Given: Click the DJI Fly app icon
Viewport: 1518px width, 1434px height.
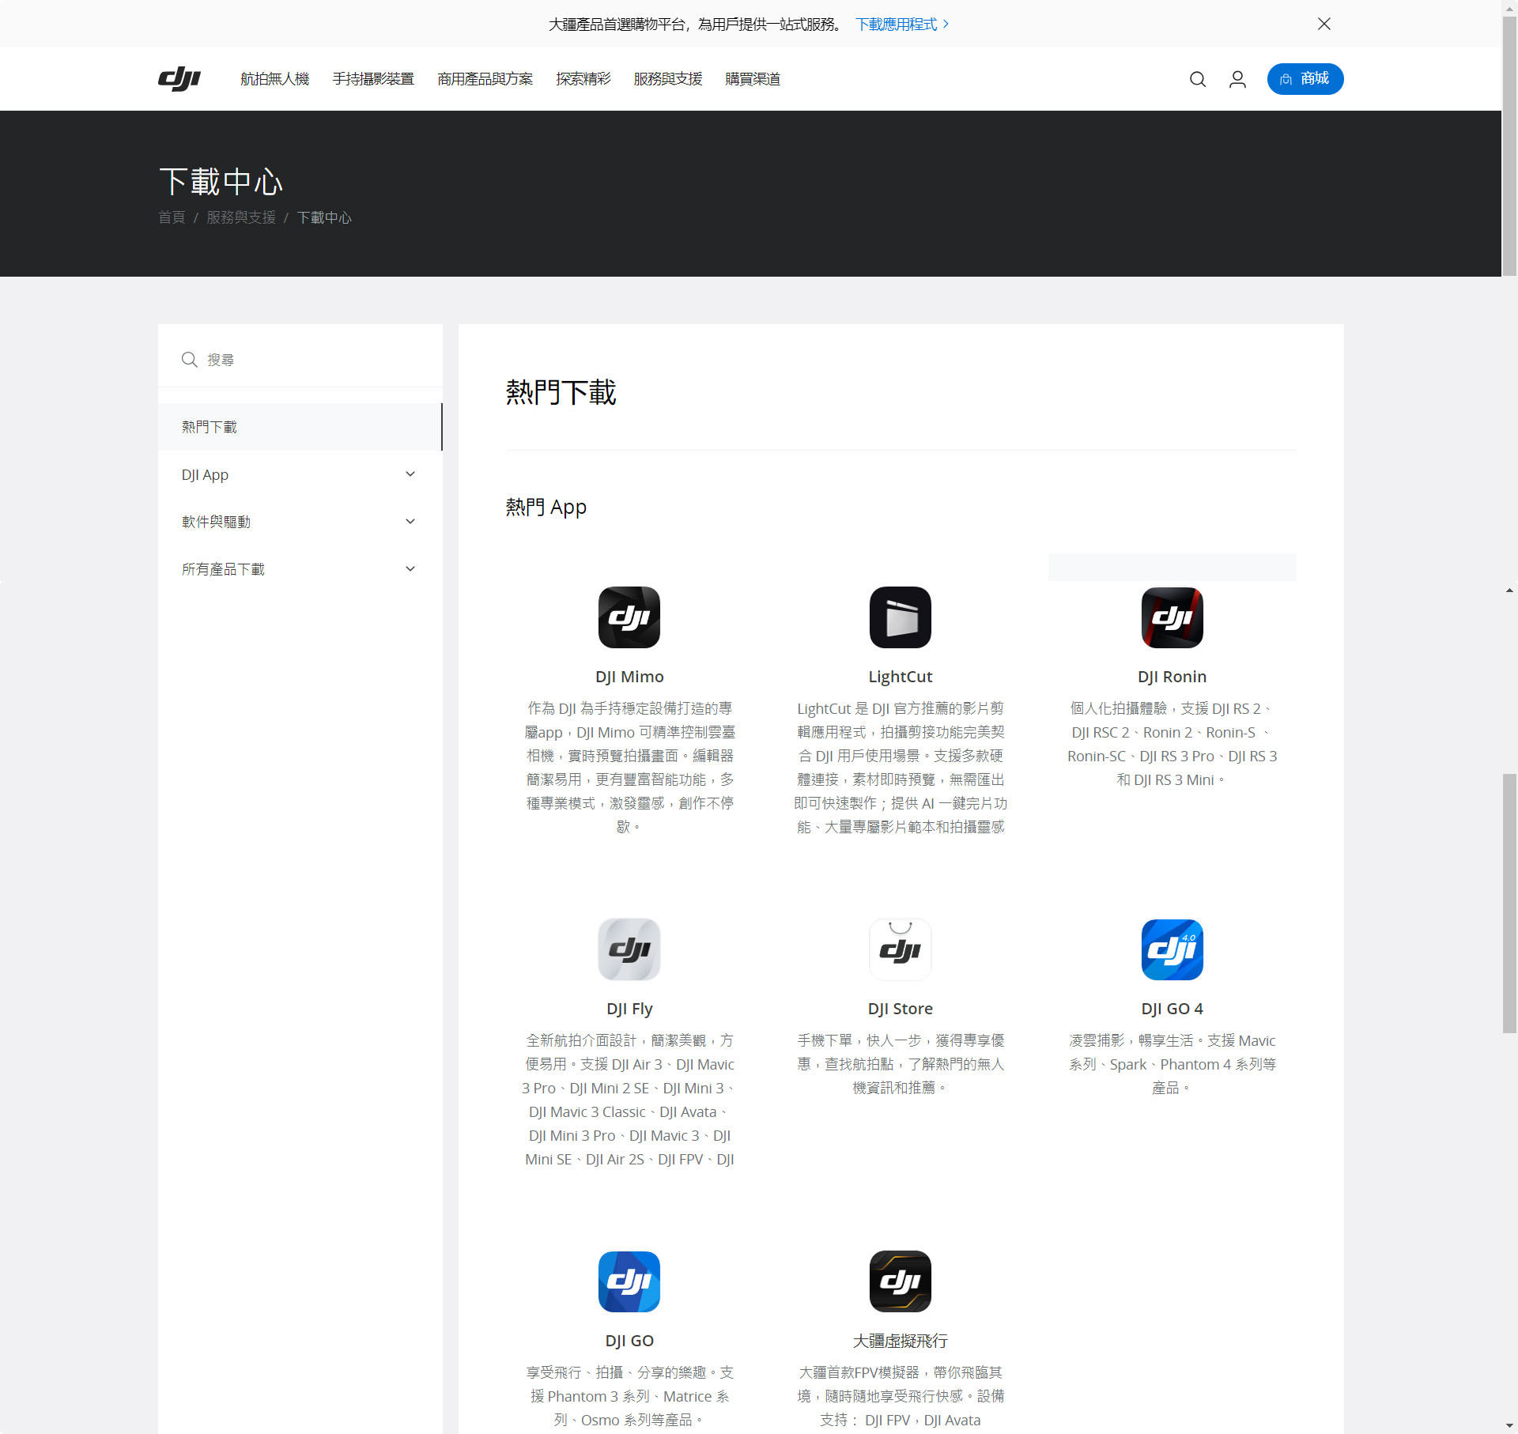Looking at the screenshot, I should (629, 949).
